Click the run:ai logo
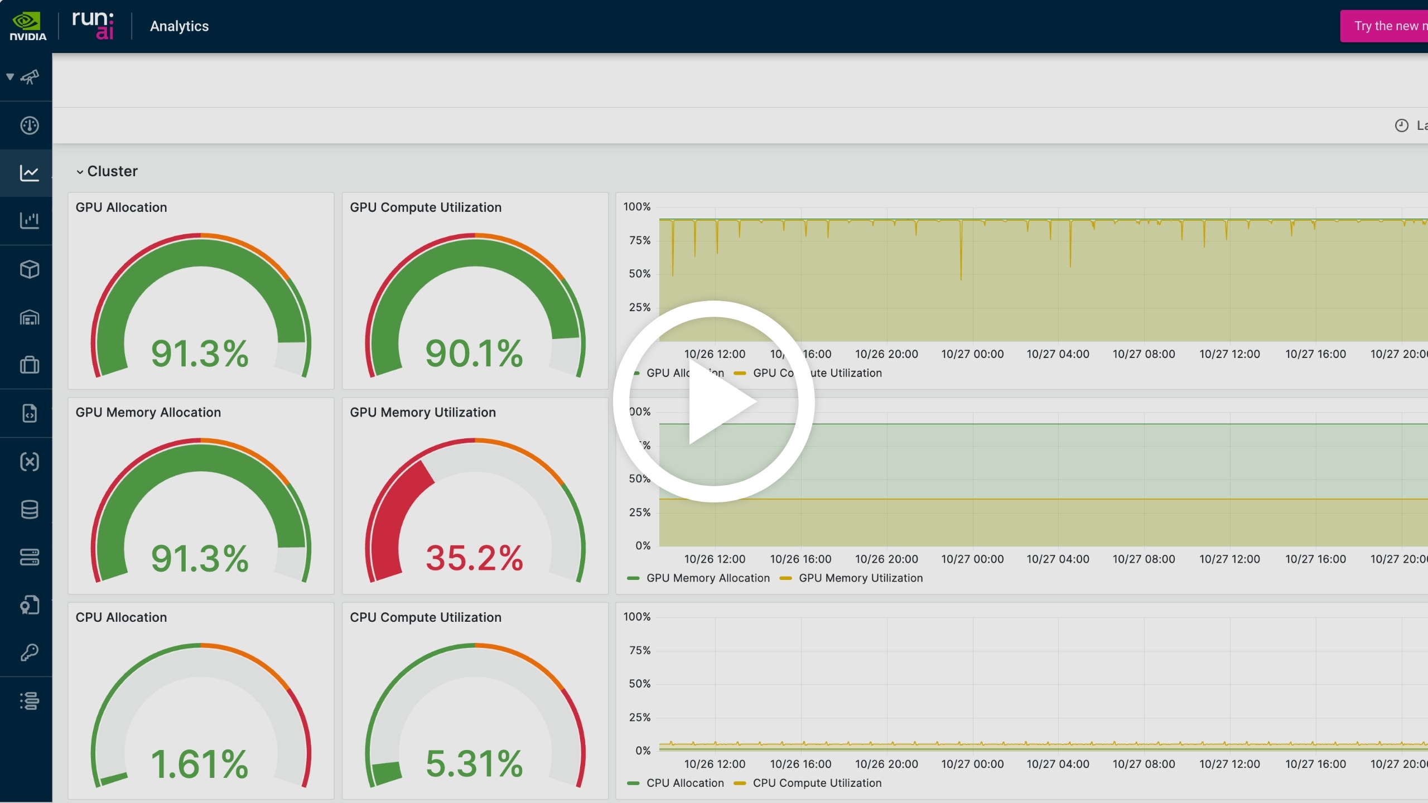1428x803 pixels. (x=93, y=26)
